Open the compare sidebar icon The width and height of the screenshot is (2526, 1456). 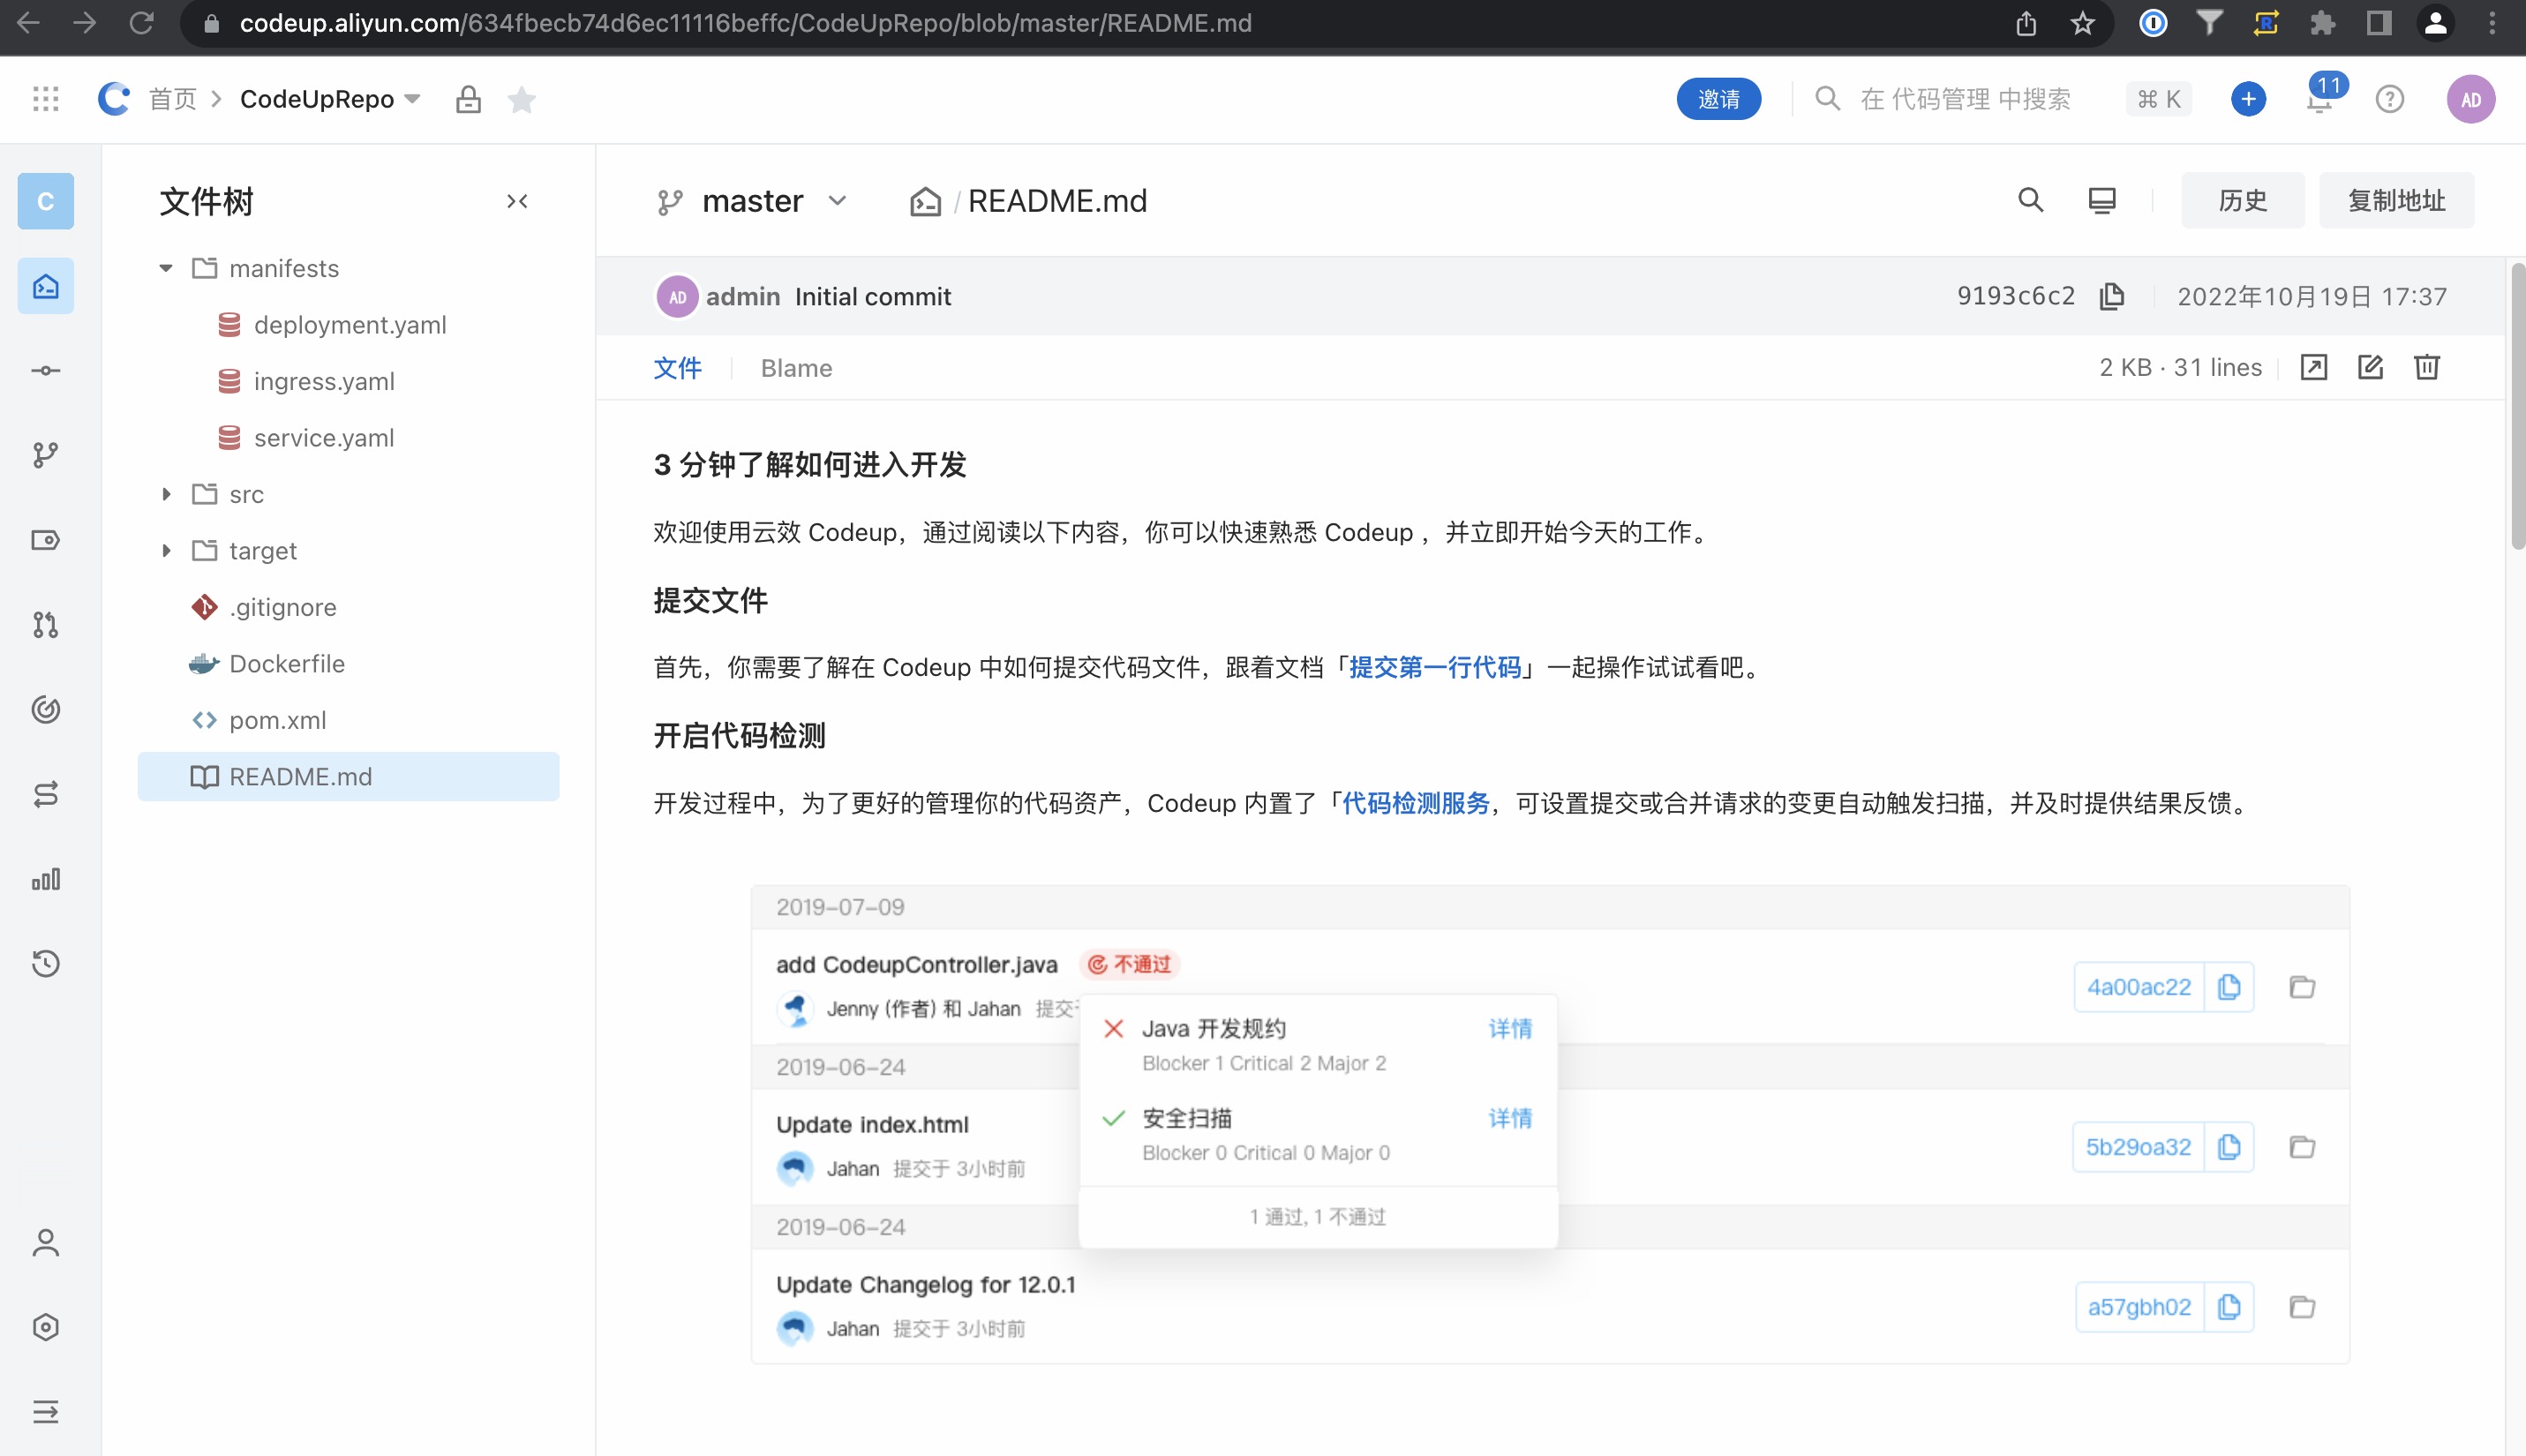click(x=46, y=795)
